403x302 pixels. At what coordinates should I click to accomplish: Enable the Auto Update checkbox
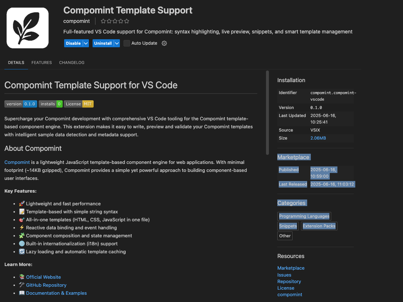click(127, 43)
